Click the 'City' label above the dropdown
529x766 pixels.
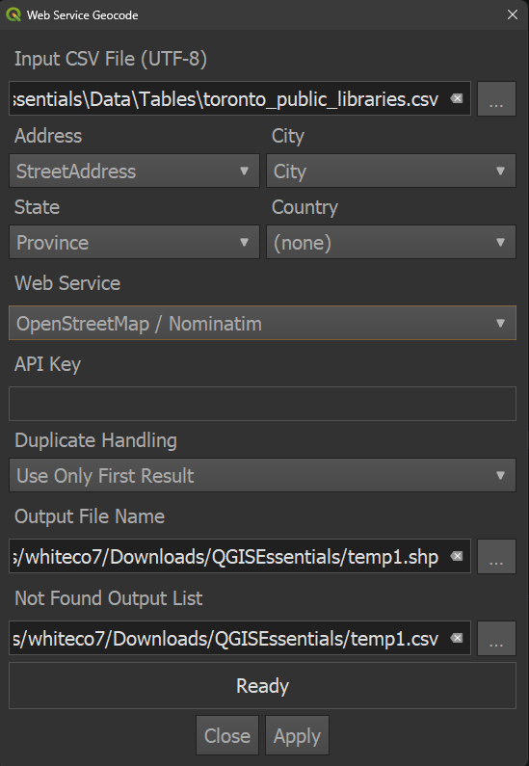288,136
